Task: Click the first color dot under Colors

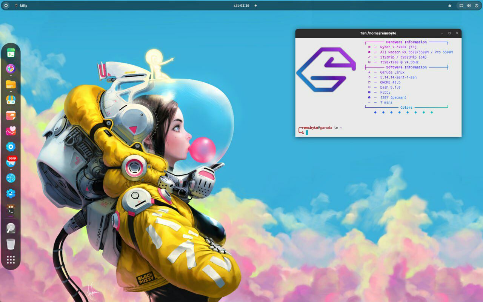Action: tap(375, 112)
